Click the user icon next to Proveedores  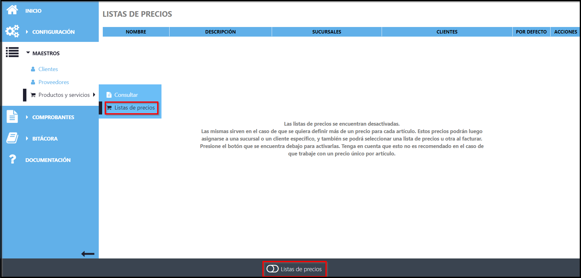pos(33,82)
